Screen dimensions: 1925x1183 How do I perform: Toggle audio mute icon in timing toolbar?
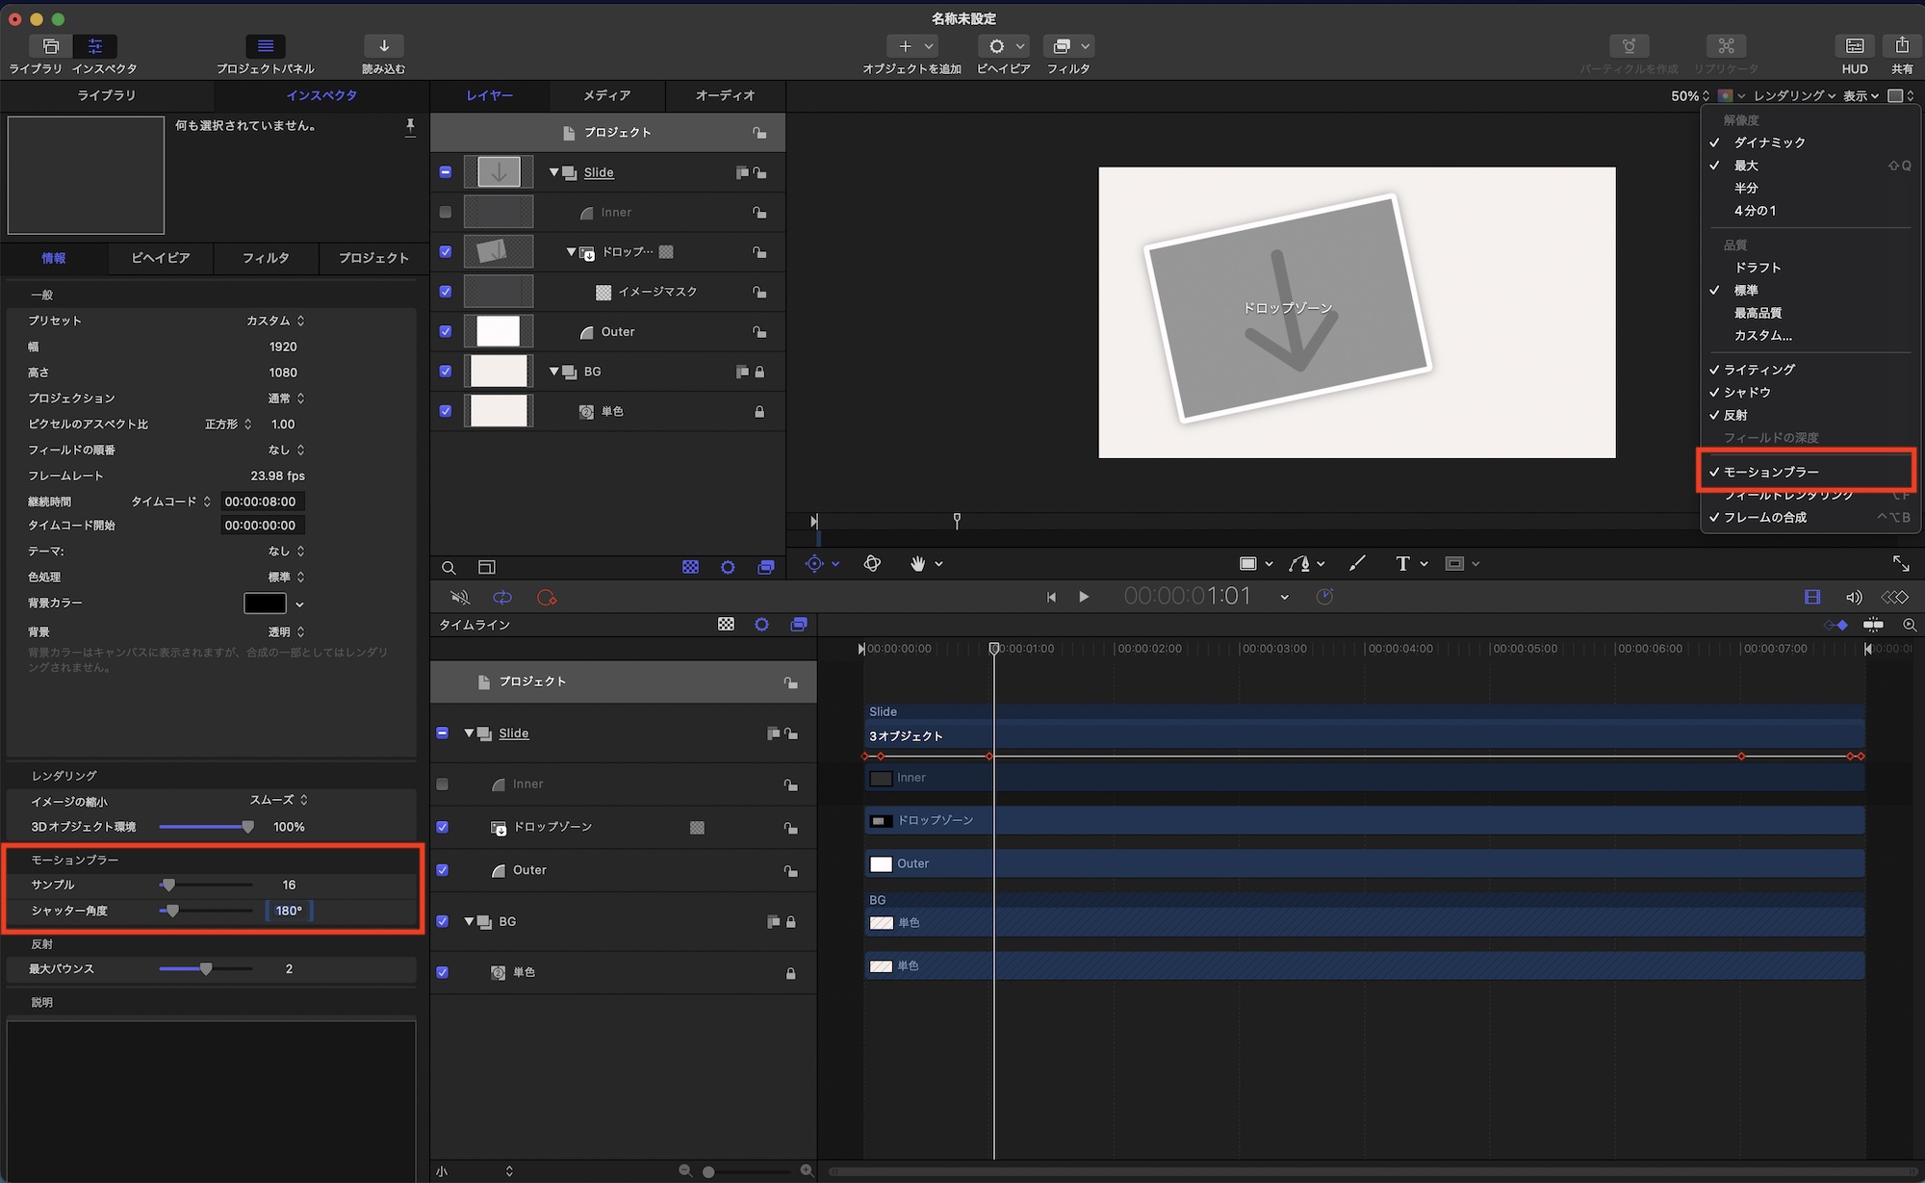[460, 598]
